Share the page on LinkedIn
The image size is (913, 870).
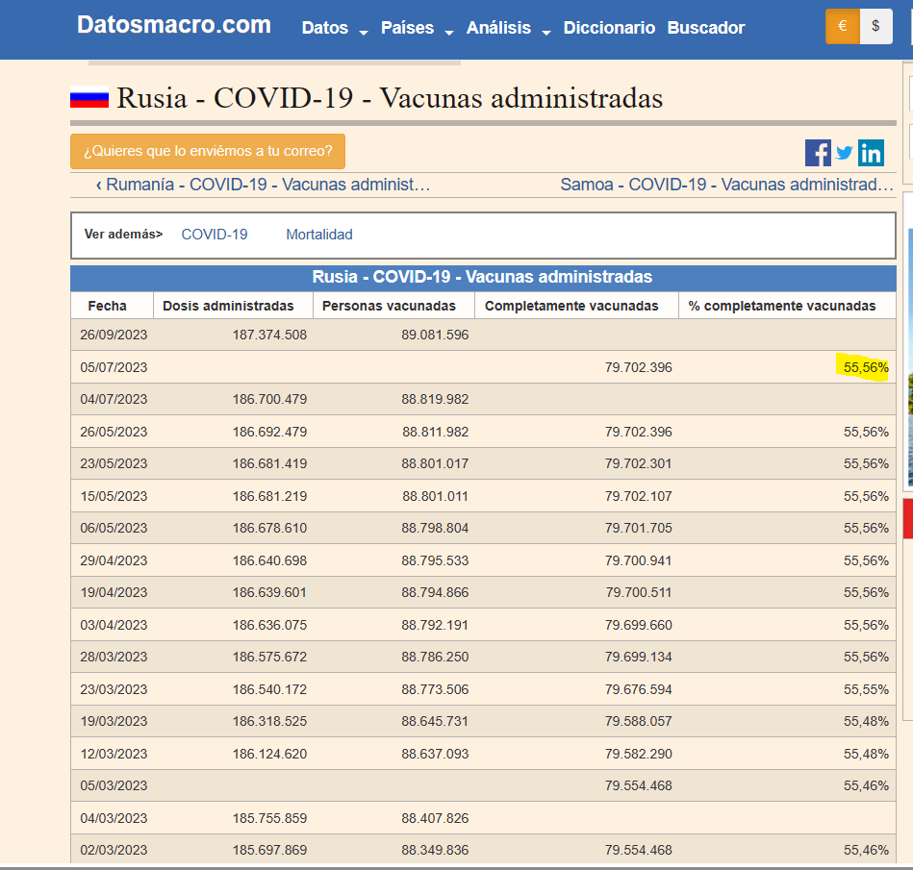click(871, 153)
